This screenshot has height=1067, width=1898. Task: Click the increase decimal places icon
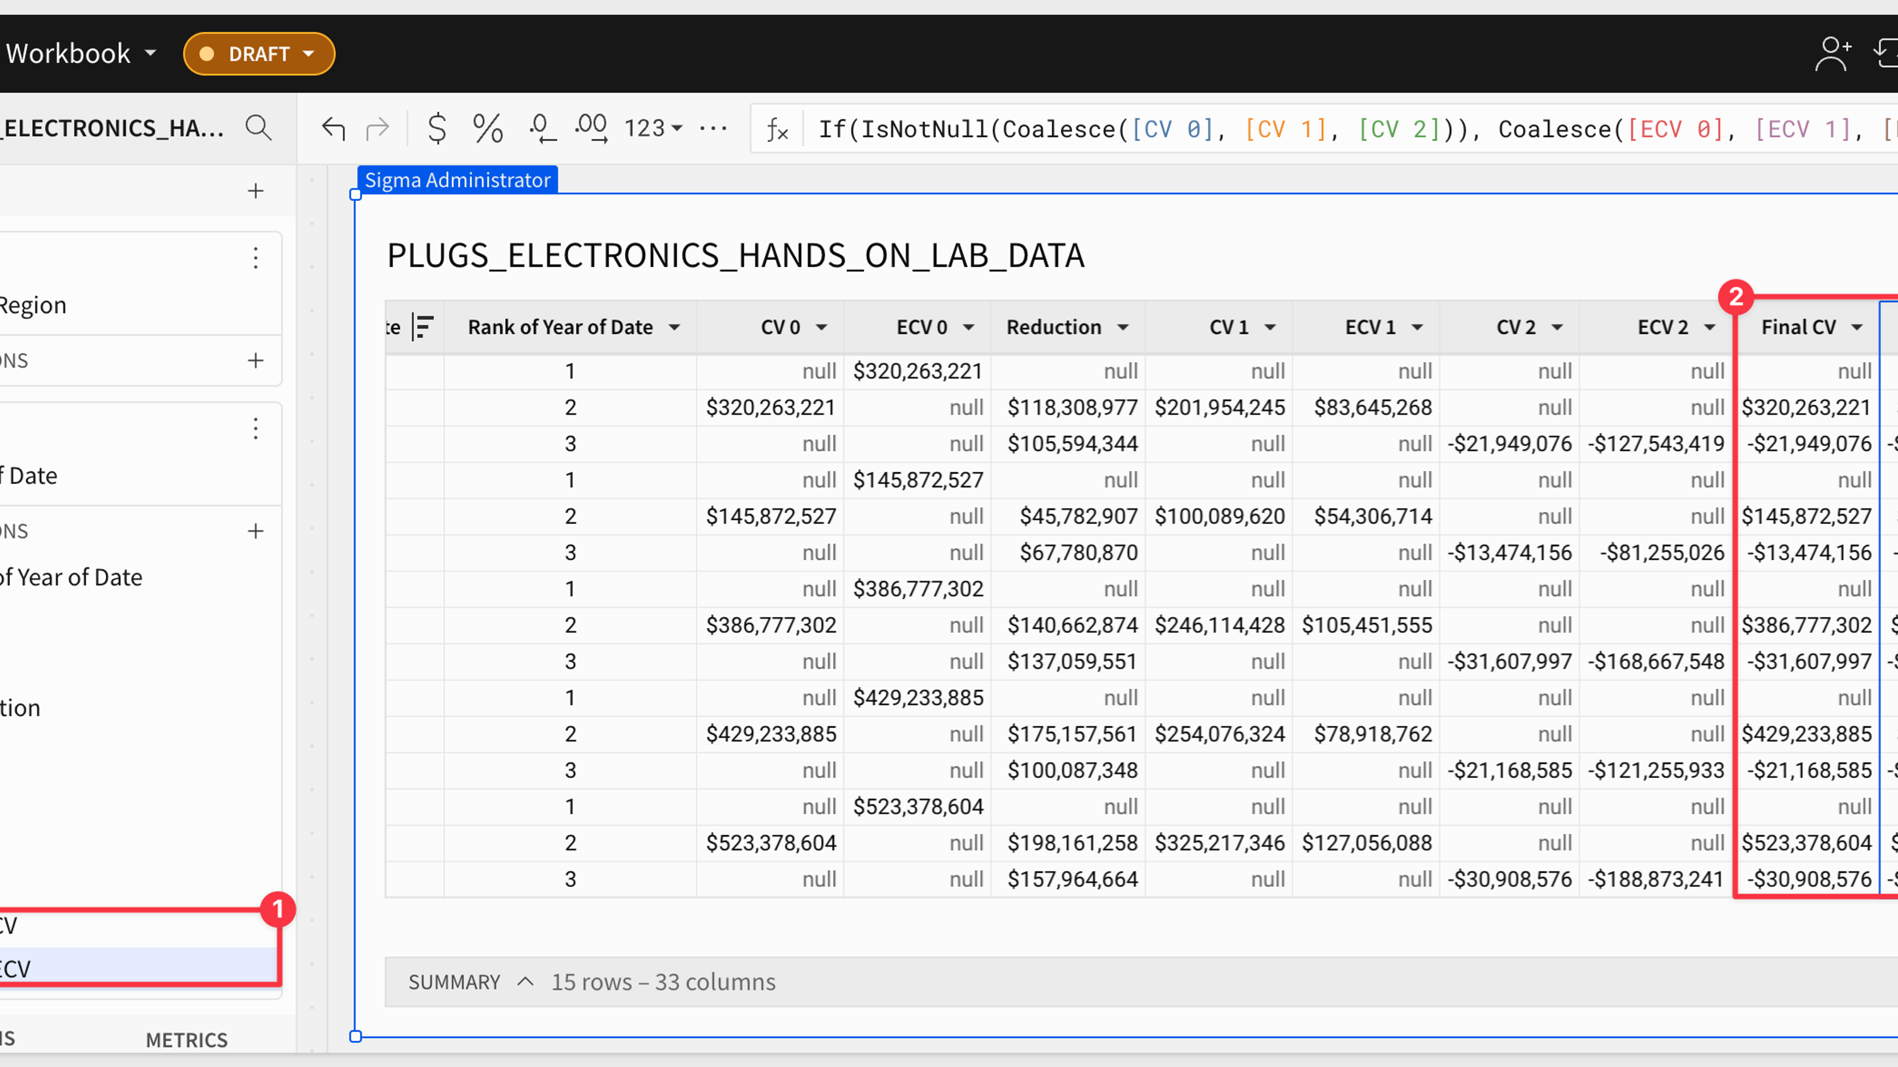click(x=591, y=128)
